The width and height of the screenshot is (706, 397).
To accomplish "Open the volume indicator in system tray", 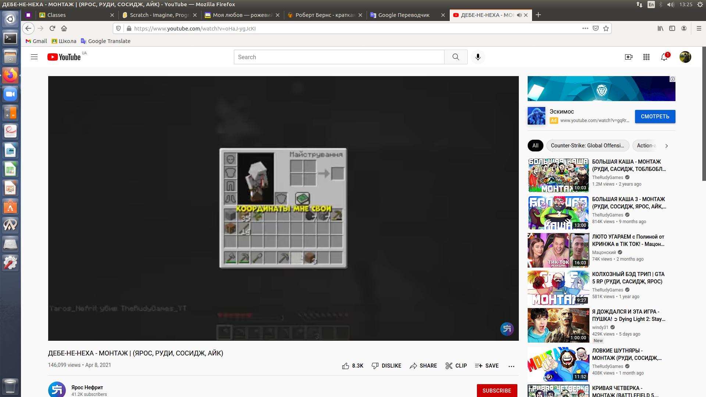I will point(670,4).
